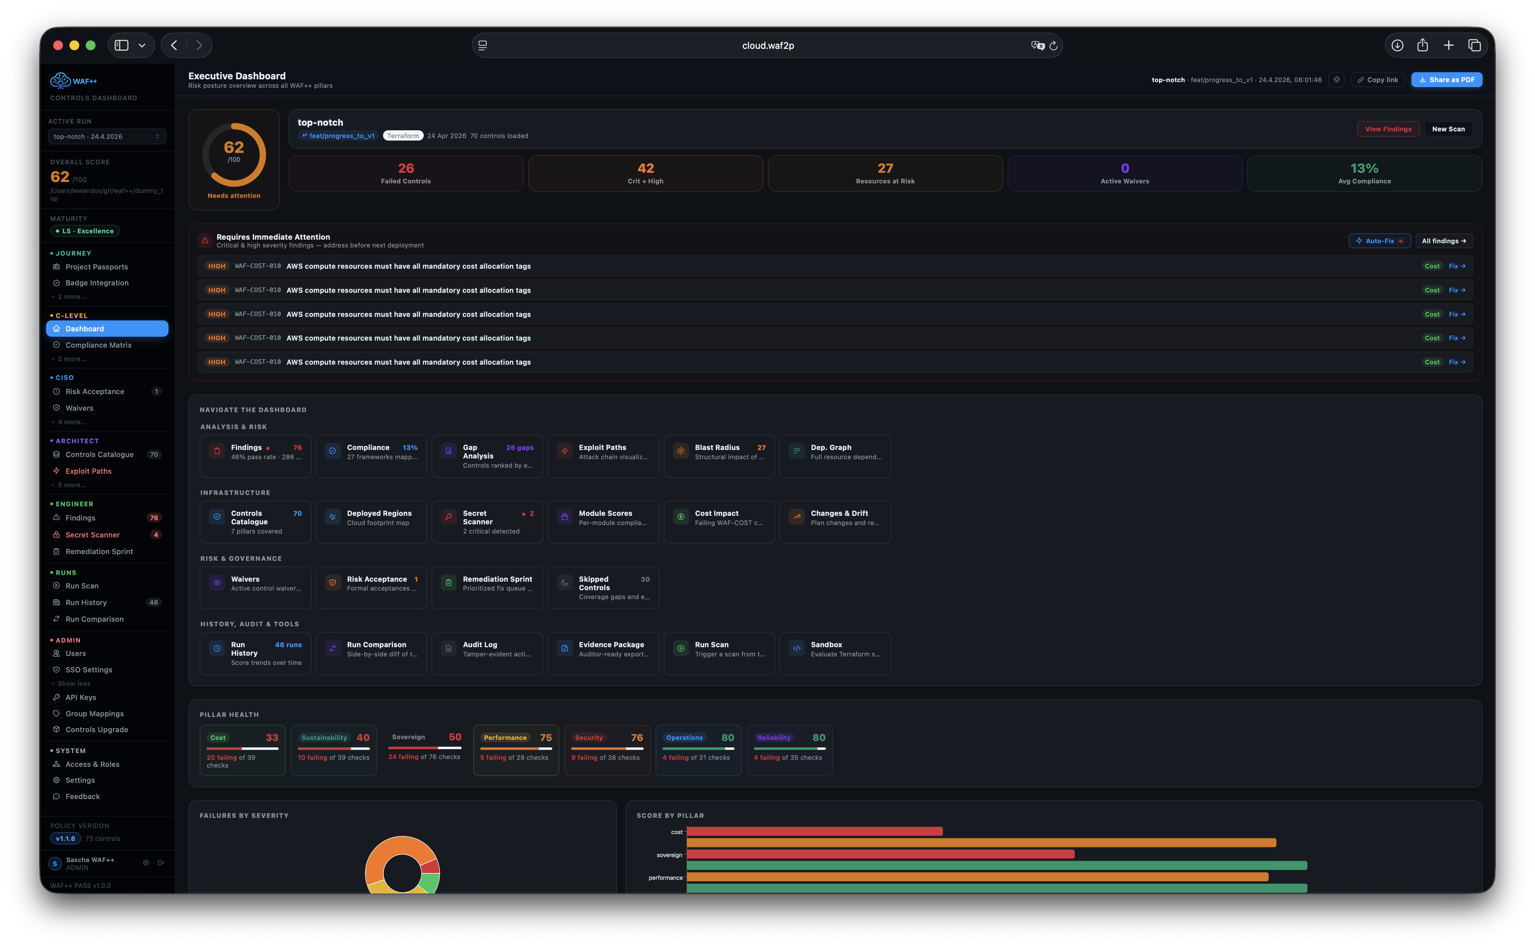The width and height of the screenshot is (1535, 946).
Task: Open All findings link
Action: (1444, 241)
